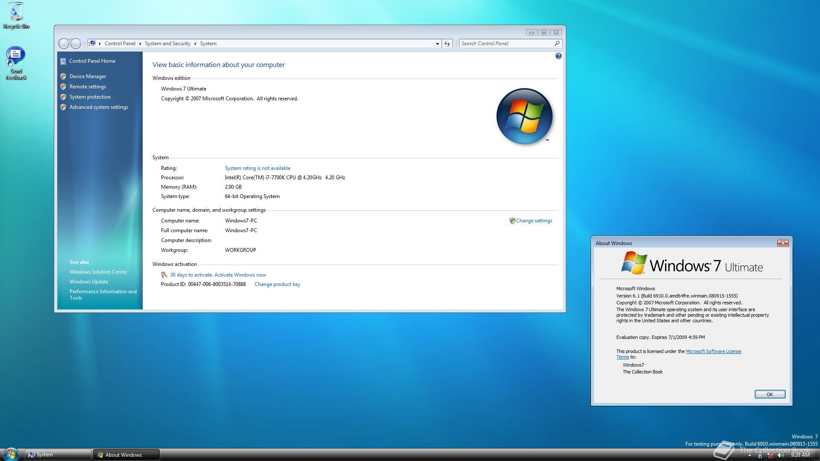Click the shield icon beside Change settings
The height and width of the screenshot is (461, 820).
tap(512, 221)
